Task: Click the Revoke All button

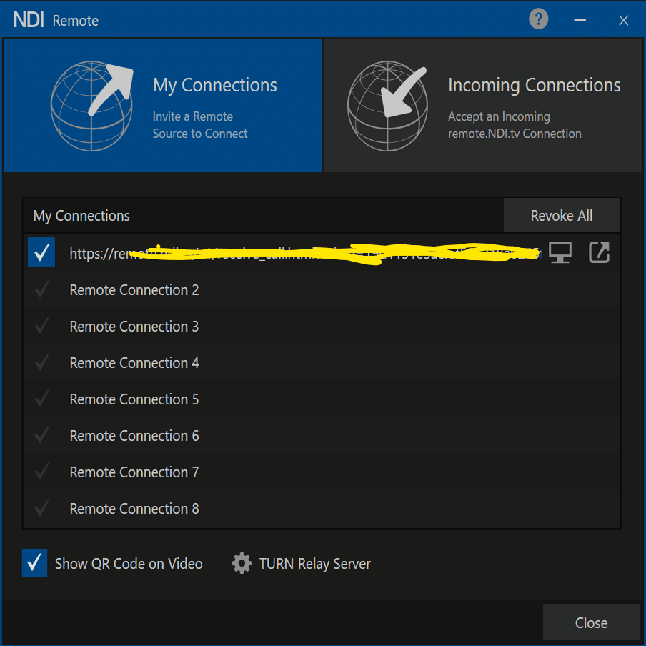Action: point(562,215)
